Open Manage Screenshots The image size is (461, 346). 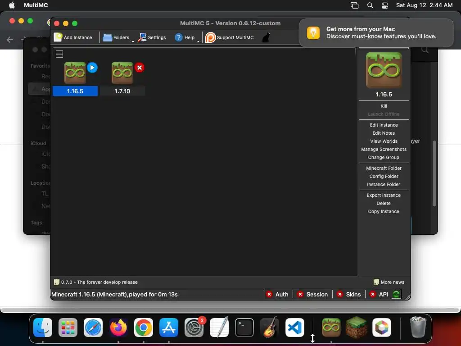tap(384, 149)
